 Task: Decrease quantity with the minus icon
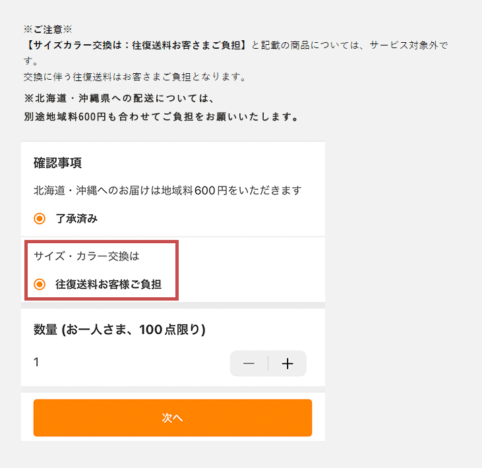pyautogui.click(x=249, y=364)
